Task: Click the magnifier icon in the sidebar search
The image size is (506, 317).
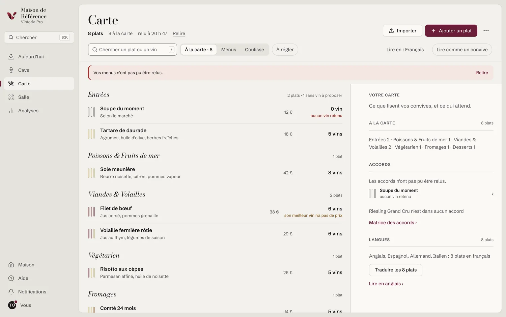Action: pyautogui.click(x=11, y=37)
